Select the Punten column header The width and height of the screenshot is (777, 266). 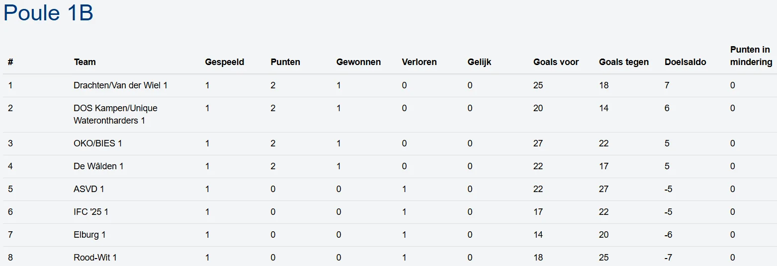[x=285, y=62]
